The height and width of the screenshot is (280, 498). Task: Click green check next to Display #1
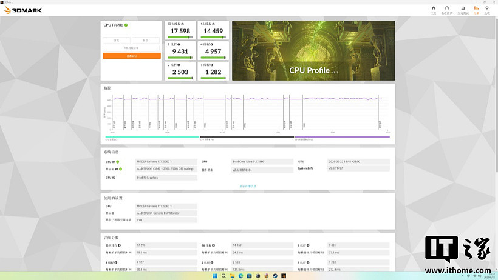click(120, 169)
